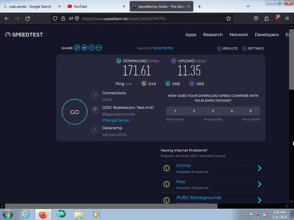
Task: Click the idle ping icon beside 249
Action: tap(144, 83)
